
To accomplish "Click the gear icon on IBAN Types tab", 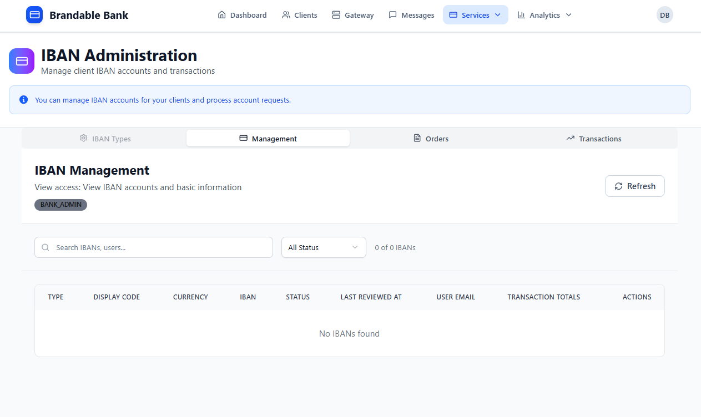I will [84, 138].
